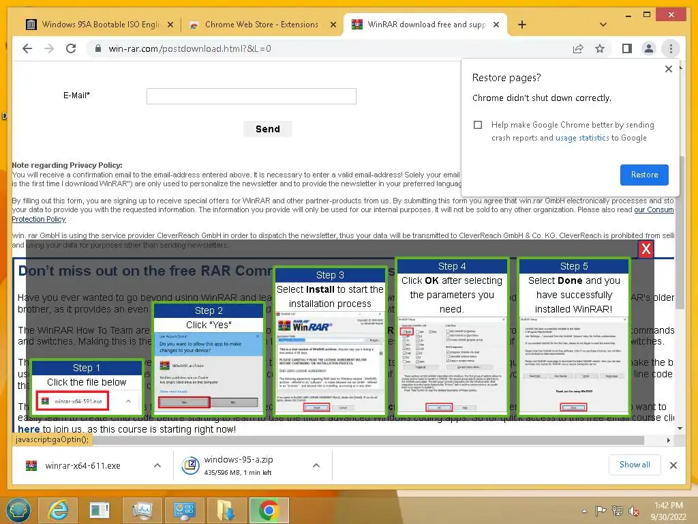Open Chrome's three-dot menu
Screen dimensions: 698x524
click(671, 48)
